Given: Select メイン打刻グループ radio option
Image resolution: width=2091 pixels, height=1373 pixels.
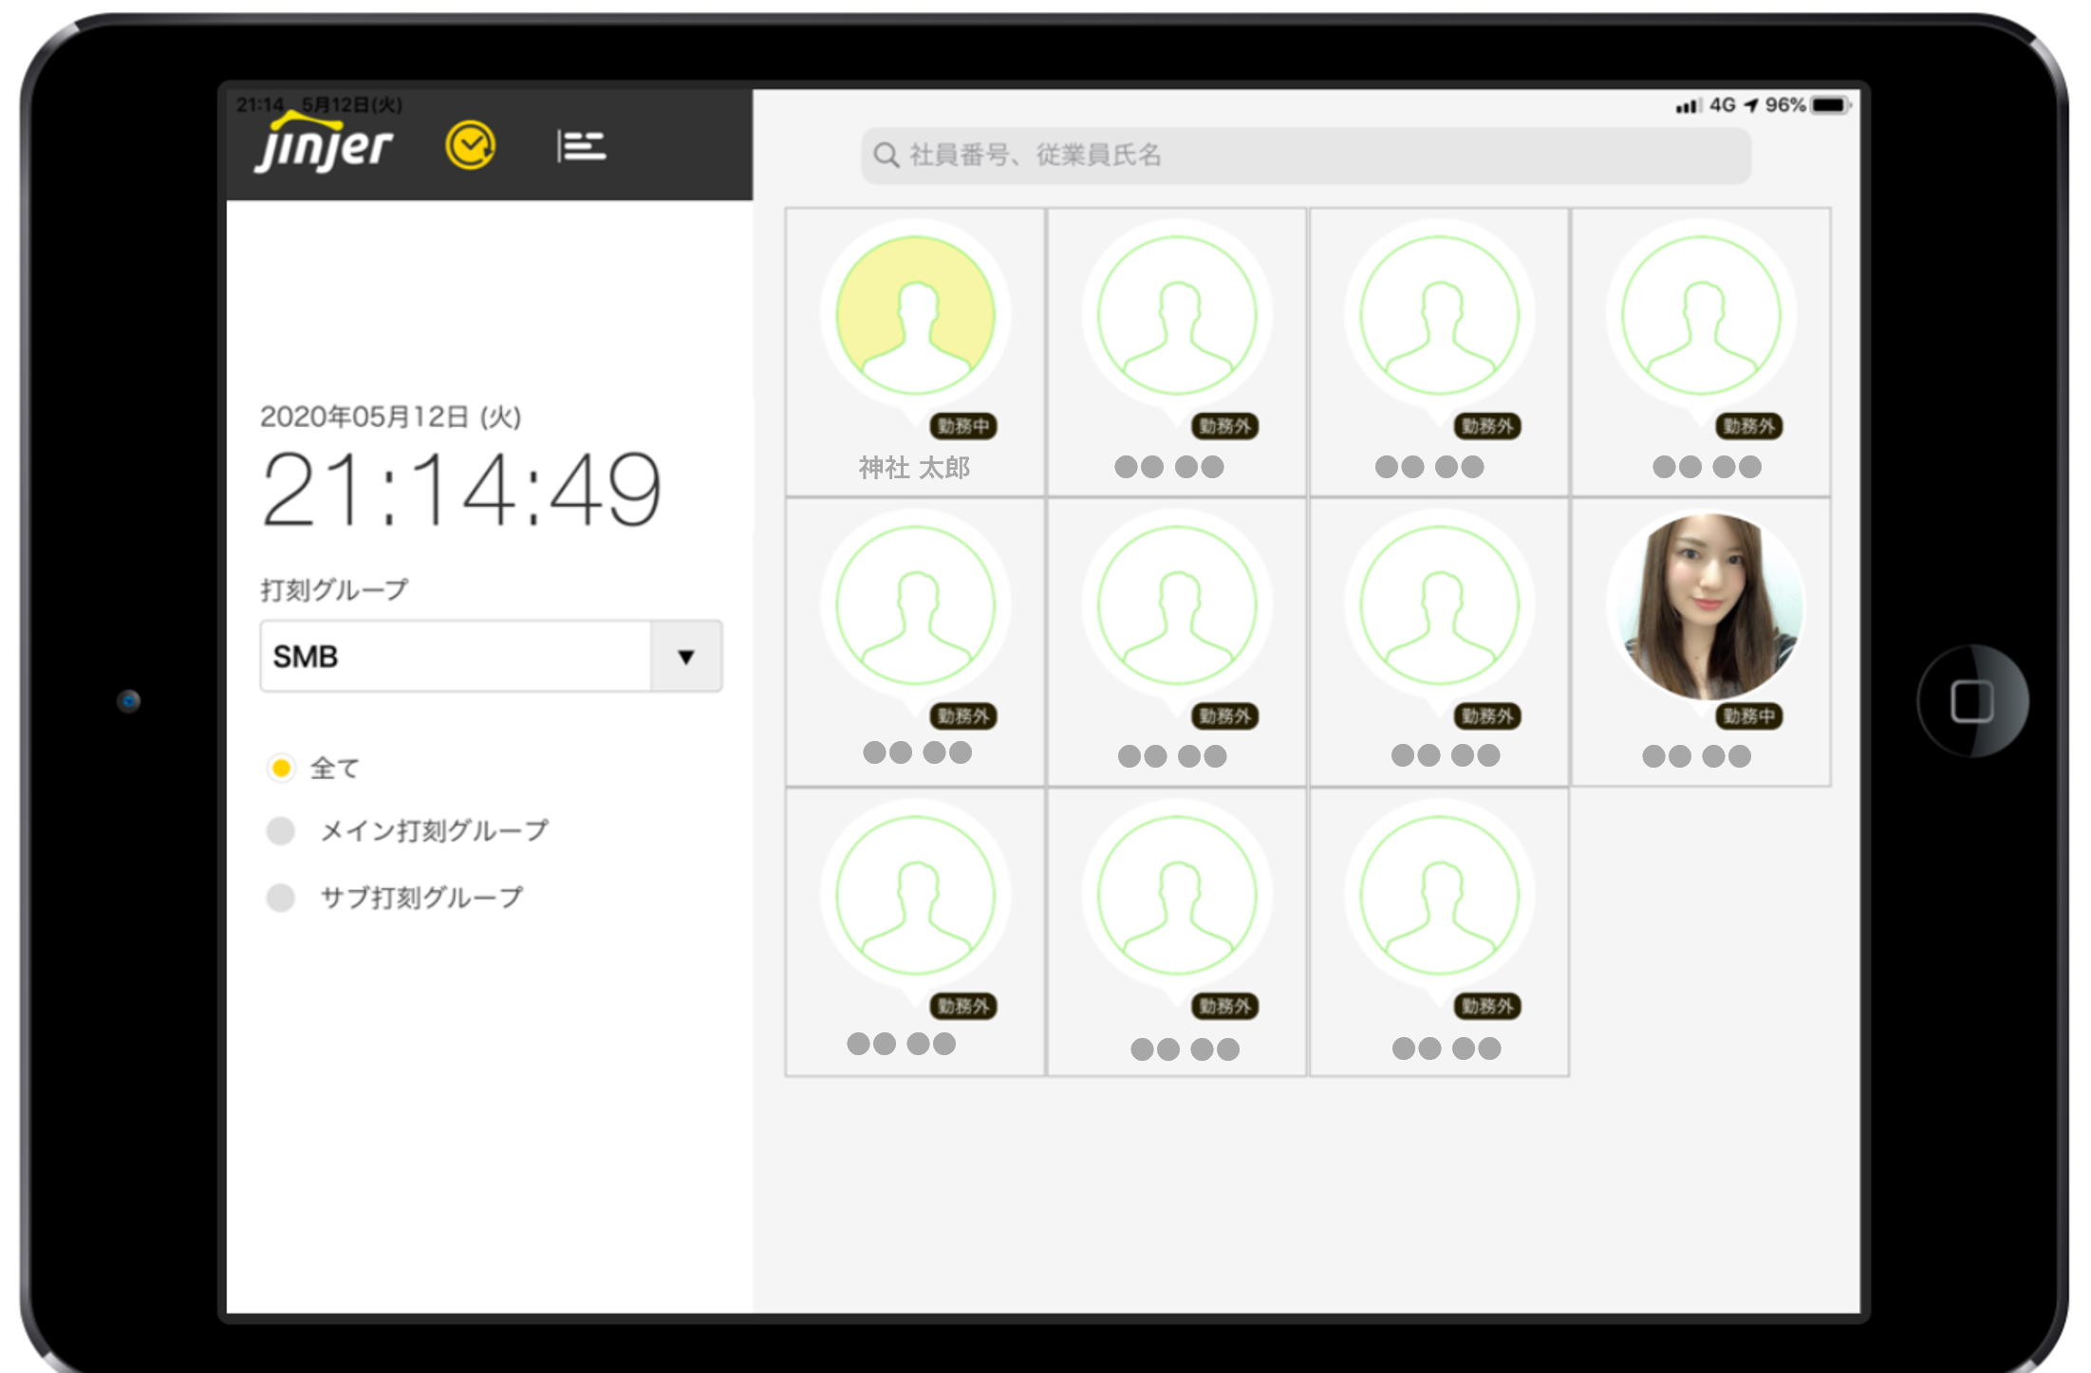Looking at the screenshot, I should (x=281, y=831).
